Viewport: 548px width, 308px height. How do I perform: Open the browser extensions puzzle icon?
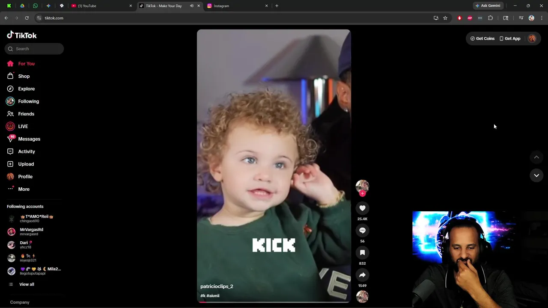click(x=491, y=18)
